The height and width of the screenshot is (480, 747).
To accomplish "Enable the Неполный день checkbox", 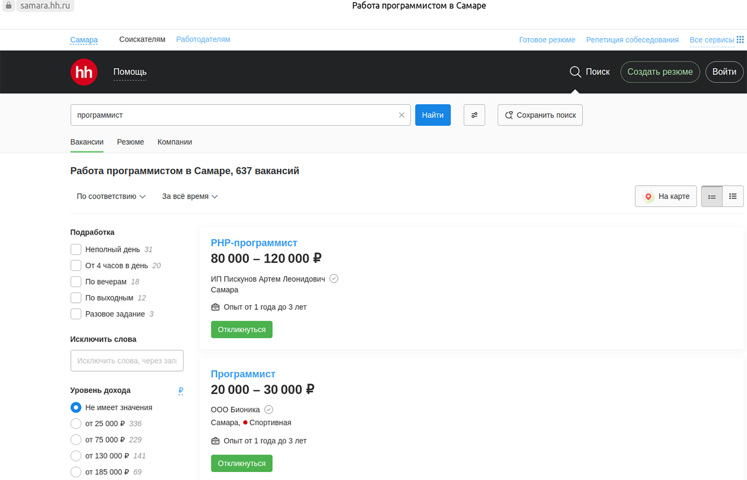I will click(x=76, y=249).
